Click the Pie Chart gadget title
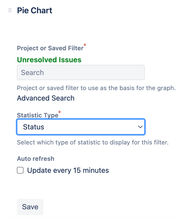 click(35, 10)
